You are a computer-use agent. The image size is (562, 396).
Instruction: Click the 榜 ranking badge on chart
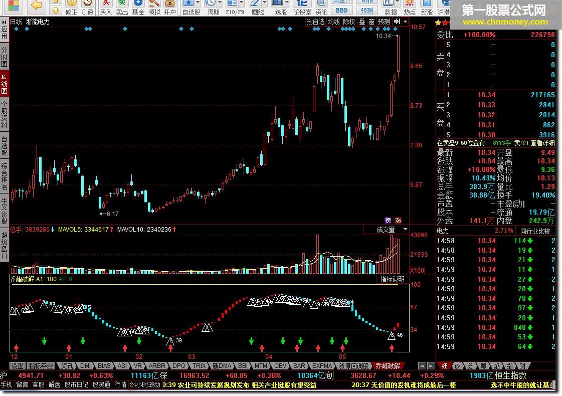[388, 221]
